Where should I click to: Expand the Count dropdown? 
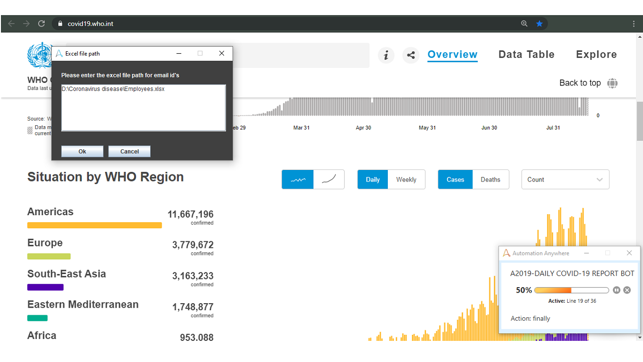[565, 179]
